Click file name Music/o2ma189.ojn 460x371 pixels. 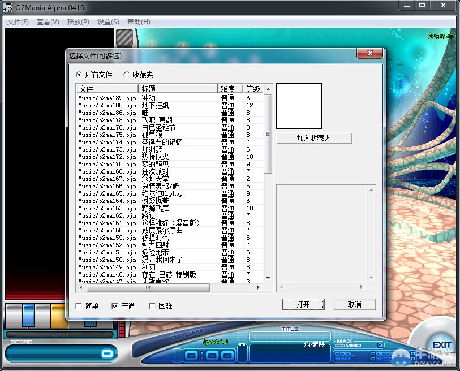[x=108, y=98]
